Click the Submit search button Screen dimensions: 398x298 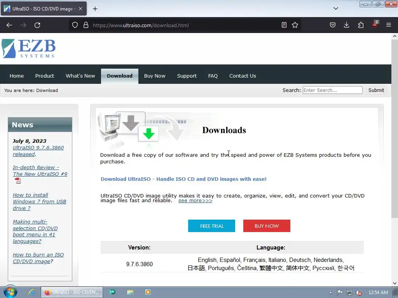[x=376, y=90]
